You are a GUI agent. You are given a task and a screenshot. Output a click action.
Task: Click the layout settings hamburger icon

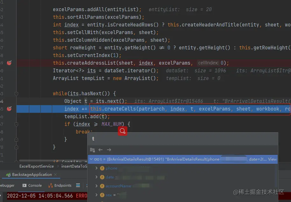(x=78, y=185)
